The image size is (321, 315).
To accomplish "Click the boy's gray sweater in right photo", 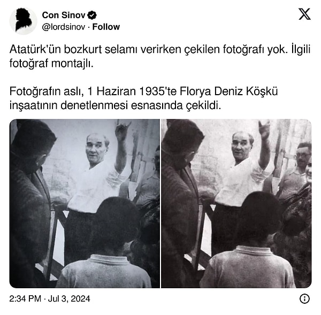I will tap(248, 267).
